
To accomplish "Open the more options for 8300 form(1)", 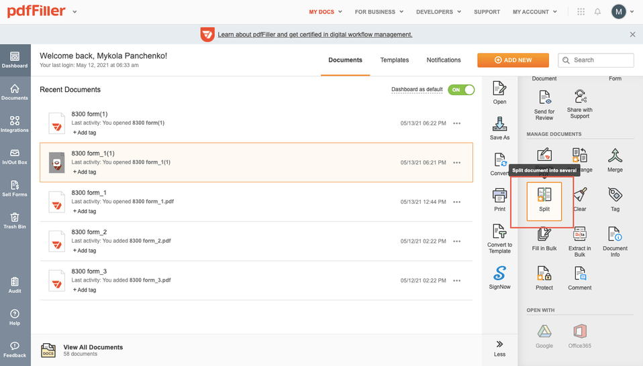I will point(457,123).
